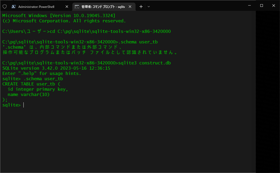
Task: Click the sqlite> prompt input area
Action: [x=12, y=105]
